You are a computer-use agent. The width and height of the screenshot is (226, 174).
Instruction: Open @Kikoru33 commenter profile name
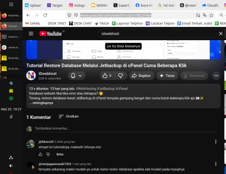[46, 142]
